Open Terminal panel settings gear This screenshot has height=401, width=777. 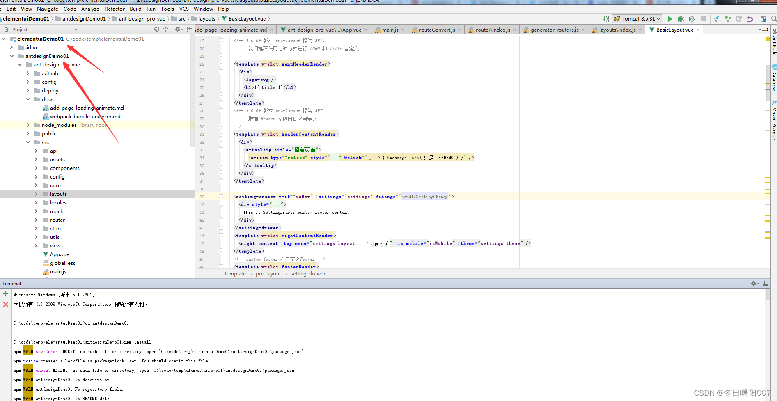[754, 284]
